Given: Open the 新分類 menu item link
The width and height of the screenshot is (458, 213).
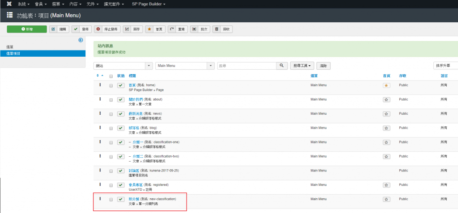Looking at the screenshot, I should tap(133, 199).
